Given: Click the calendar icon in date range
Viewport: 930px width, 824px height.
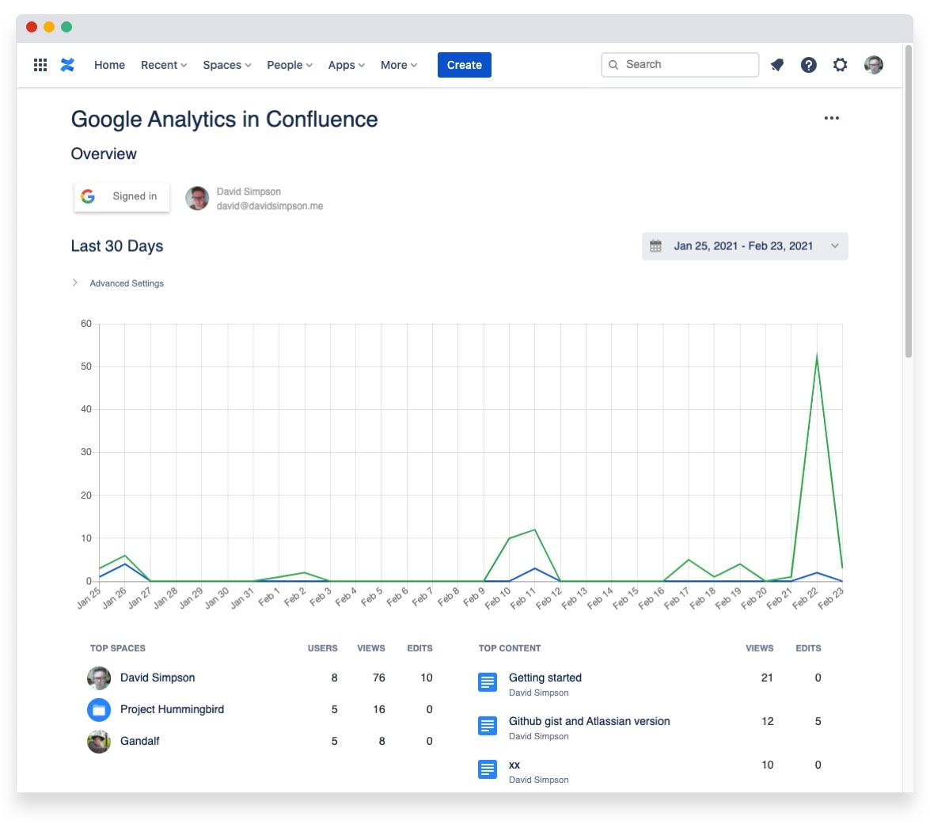Looking at the screenshot, I should [655, 245].
